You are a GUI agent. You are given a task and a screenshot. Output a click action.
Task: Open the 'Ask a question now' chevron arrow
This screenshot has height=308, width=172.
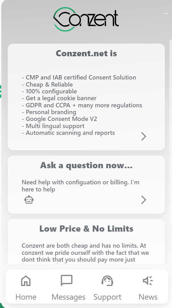pyautogui.click(x=144, y=200)
